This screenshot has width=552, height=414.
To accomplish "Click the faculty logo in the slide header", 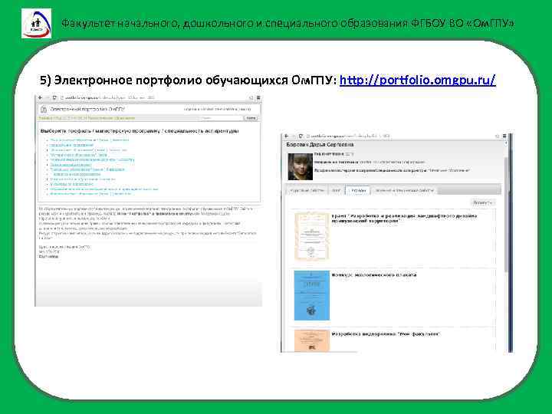I will pos(36,23).
